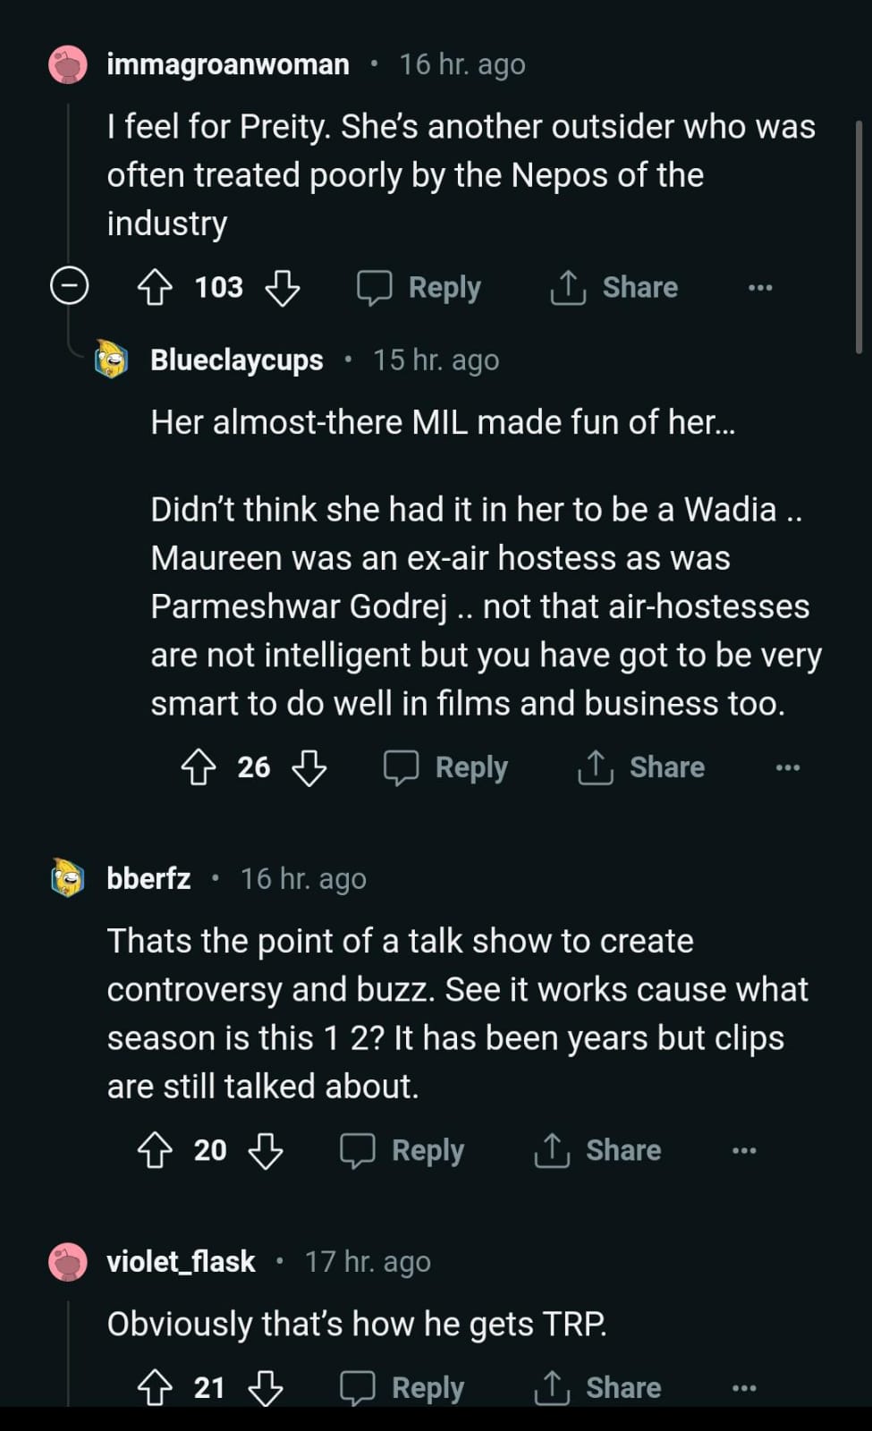Open three-dot menu on bberfz's comment
The height and width of the screenshot is (1431, 872).
pyautogui.click(x=744, y=1150)
